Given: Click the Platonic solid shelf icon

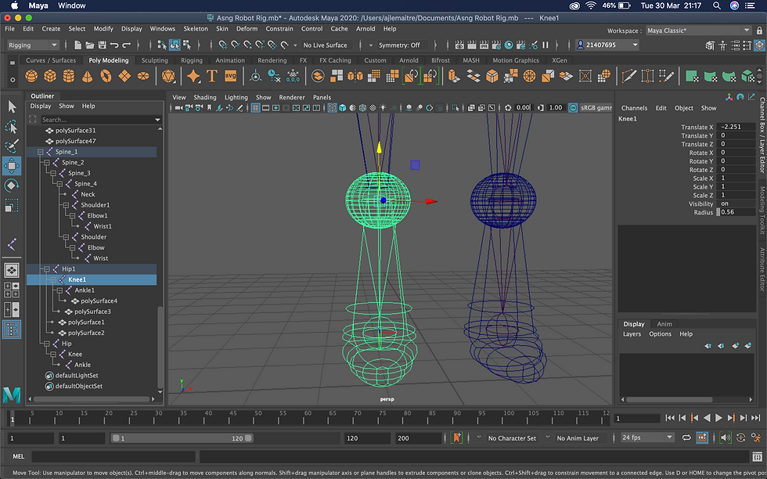Looking at the screenshot, I should click(168, 76).
